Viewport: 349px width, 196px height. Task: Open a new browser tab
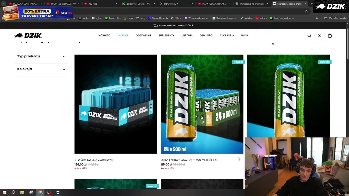pos(312,4)
